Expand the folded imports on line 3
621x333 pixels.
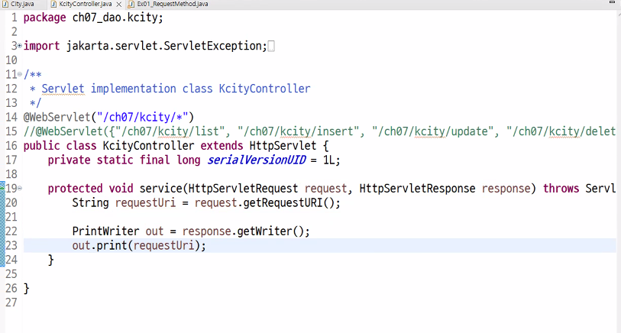pos(19,46)
